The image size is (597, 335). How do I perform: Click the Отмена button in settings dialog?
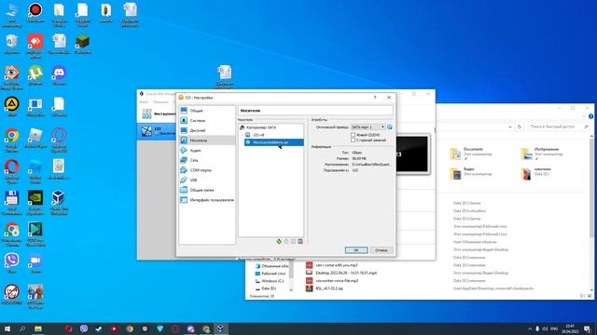pos(382,250)
